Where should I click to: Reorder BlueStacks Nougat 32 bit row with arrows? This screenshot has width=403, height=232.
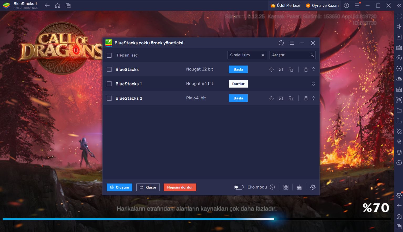(x=313, y=69)
